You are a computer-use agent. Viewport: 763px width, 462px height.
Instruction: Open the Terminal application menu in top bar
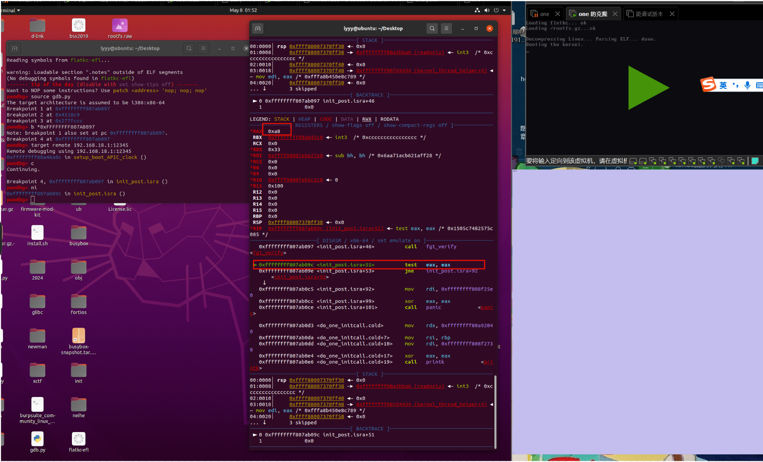[x=10, y=10]
